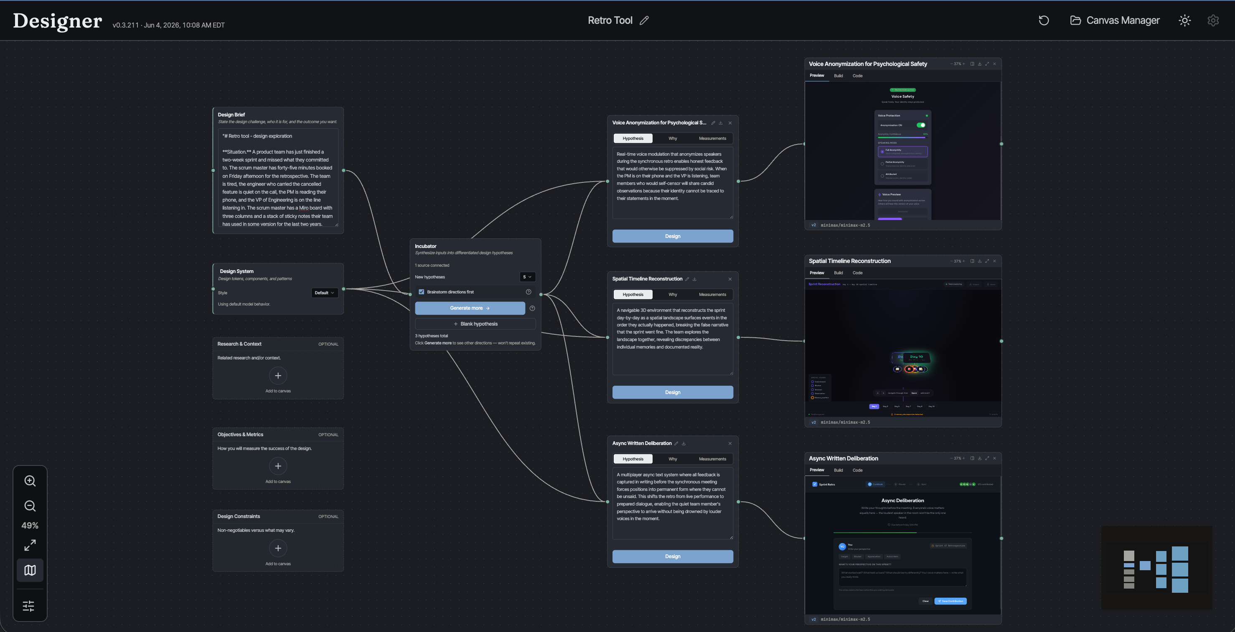
Task: Click Design button on Spatial Timeline card
Action: [x=673, y=392]
